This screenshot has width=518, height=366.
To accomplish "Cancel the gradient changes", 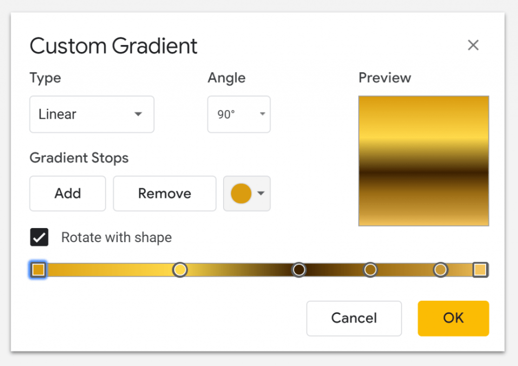I will (x=354, y=318).
